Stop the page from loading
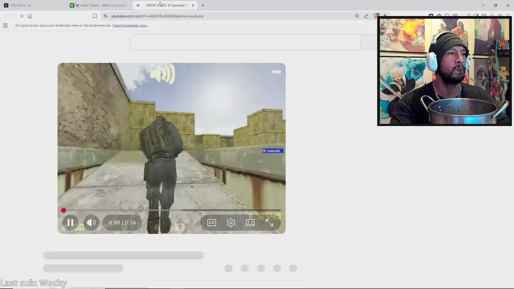514x289 pixels. click(x=22, y=16)
